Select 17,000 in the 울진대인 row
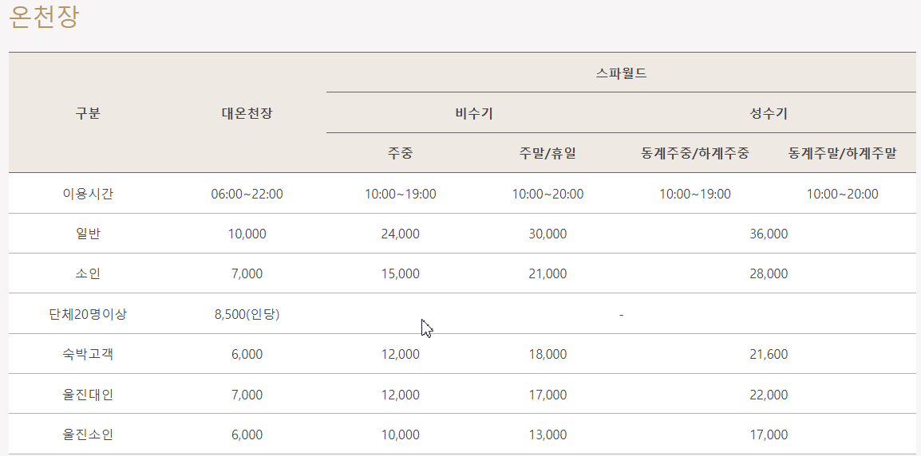Viewport: 921px width, 456px height. pyautogui.click(x=547, y=395)
